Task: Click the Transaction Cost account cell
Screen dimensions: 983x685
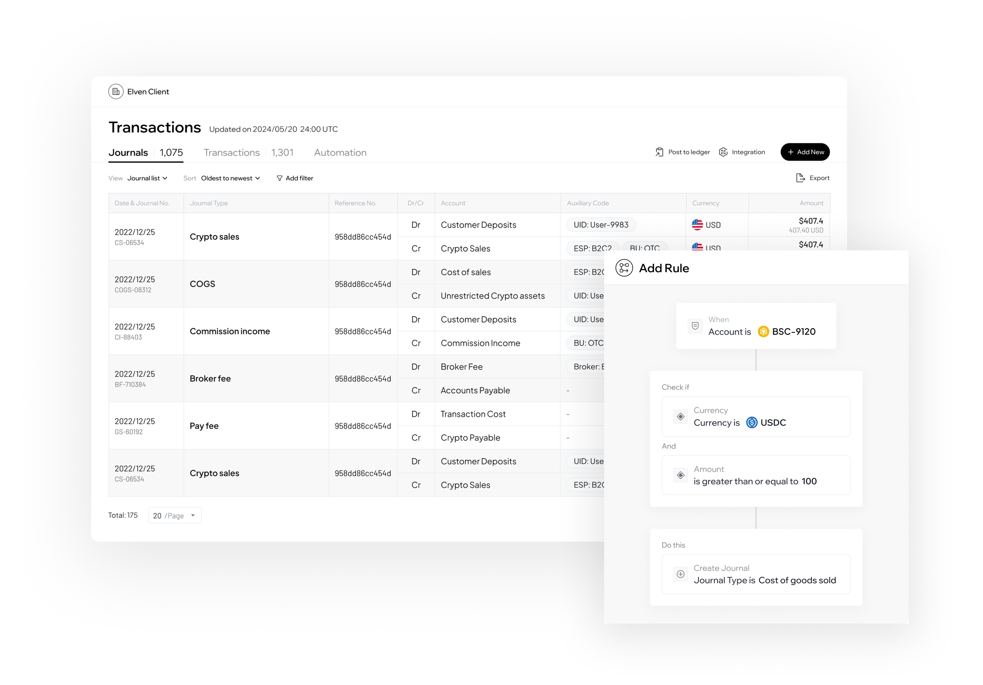Action: (497, 414)
